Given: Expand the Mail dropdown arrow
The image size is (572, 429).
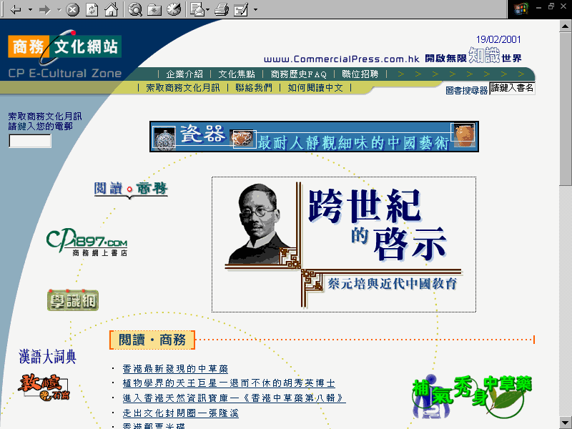Looking at the screenshot, I should (x=207, y=9).
